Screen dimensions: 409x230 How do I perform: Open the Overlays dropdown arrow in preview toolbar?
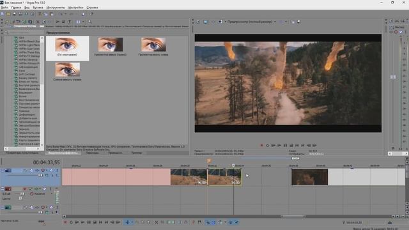(x=286, y=22)
